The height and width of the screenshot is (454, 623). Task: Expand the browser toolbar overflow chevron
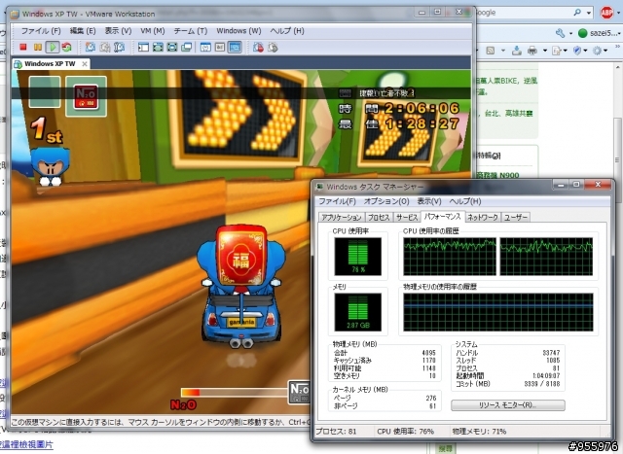tap(618, 48)
